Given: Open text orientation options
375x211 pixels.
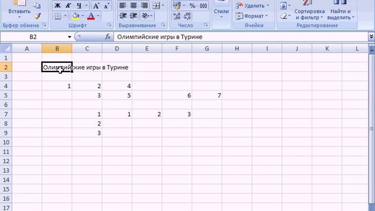Looking at the screenshot, I should 146,16.
